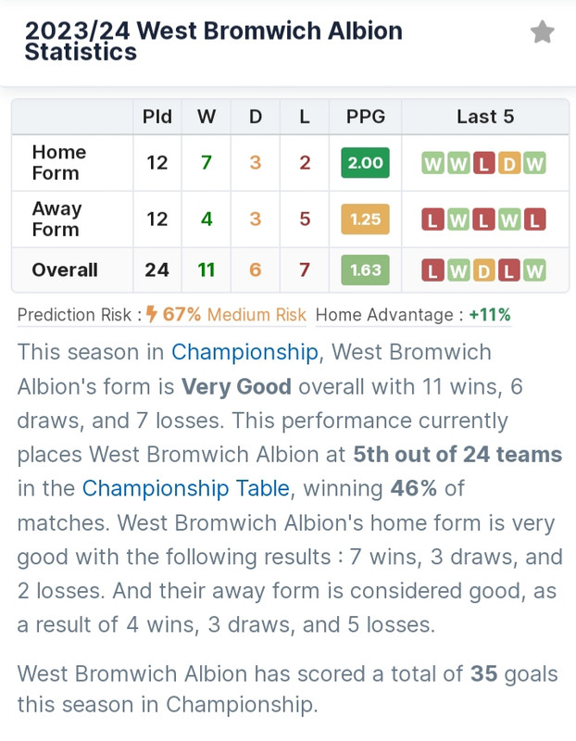
Task: Select the Last 5 column header
Action: tap(485, 117)
